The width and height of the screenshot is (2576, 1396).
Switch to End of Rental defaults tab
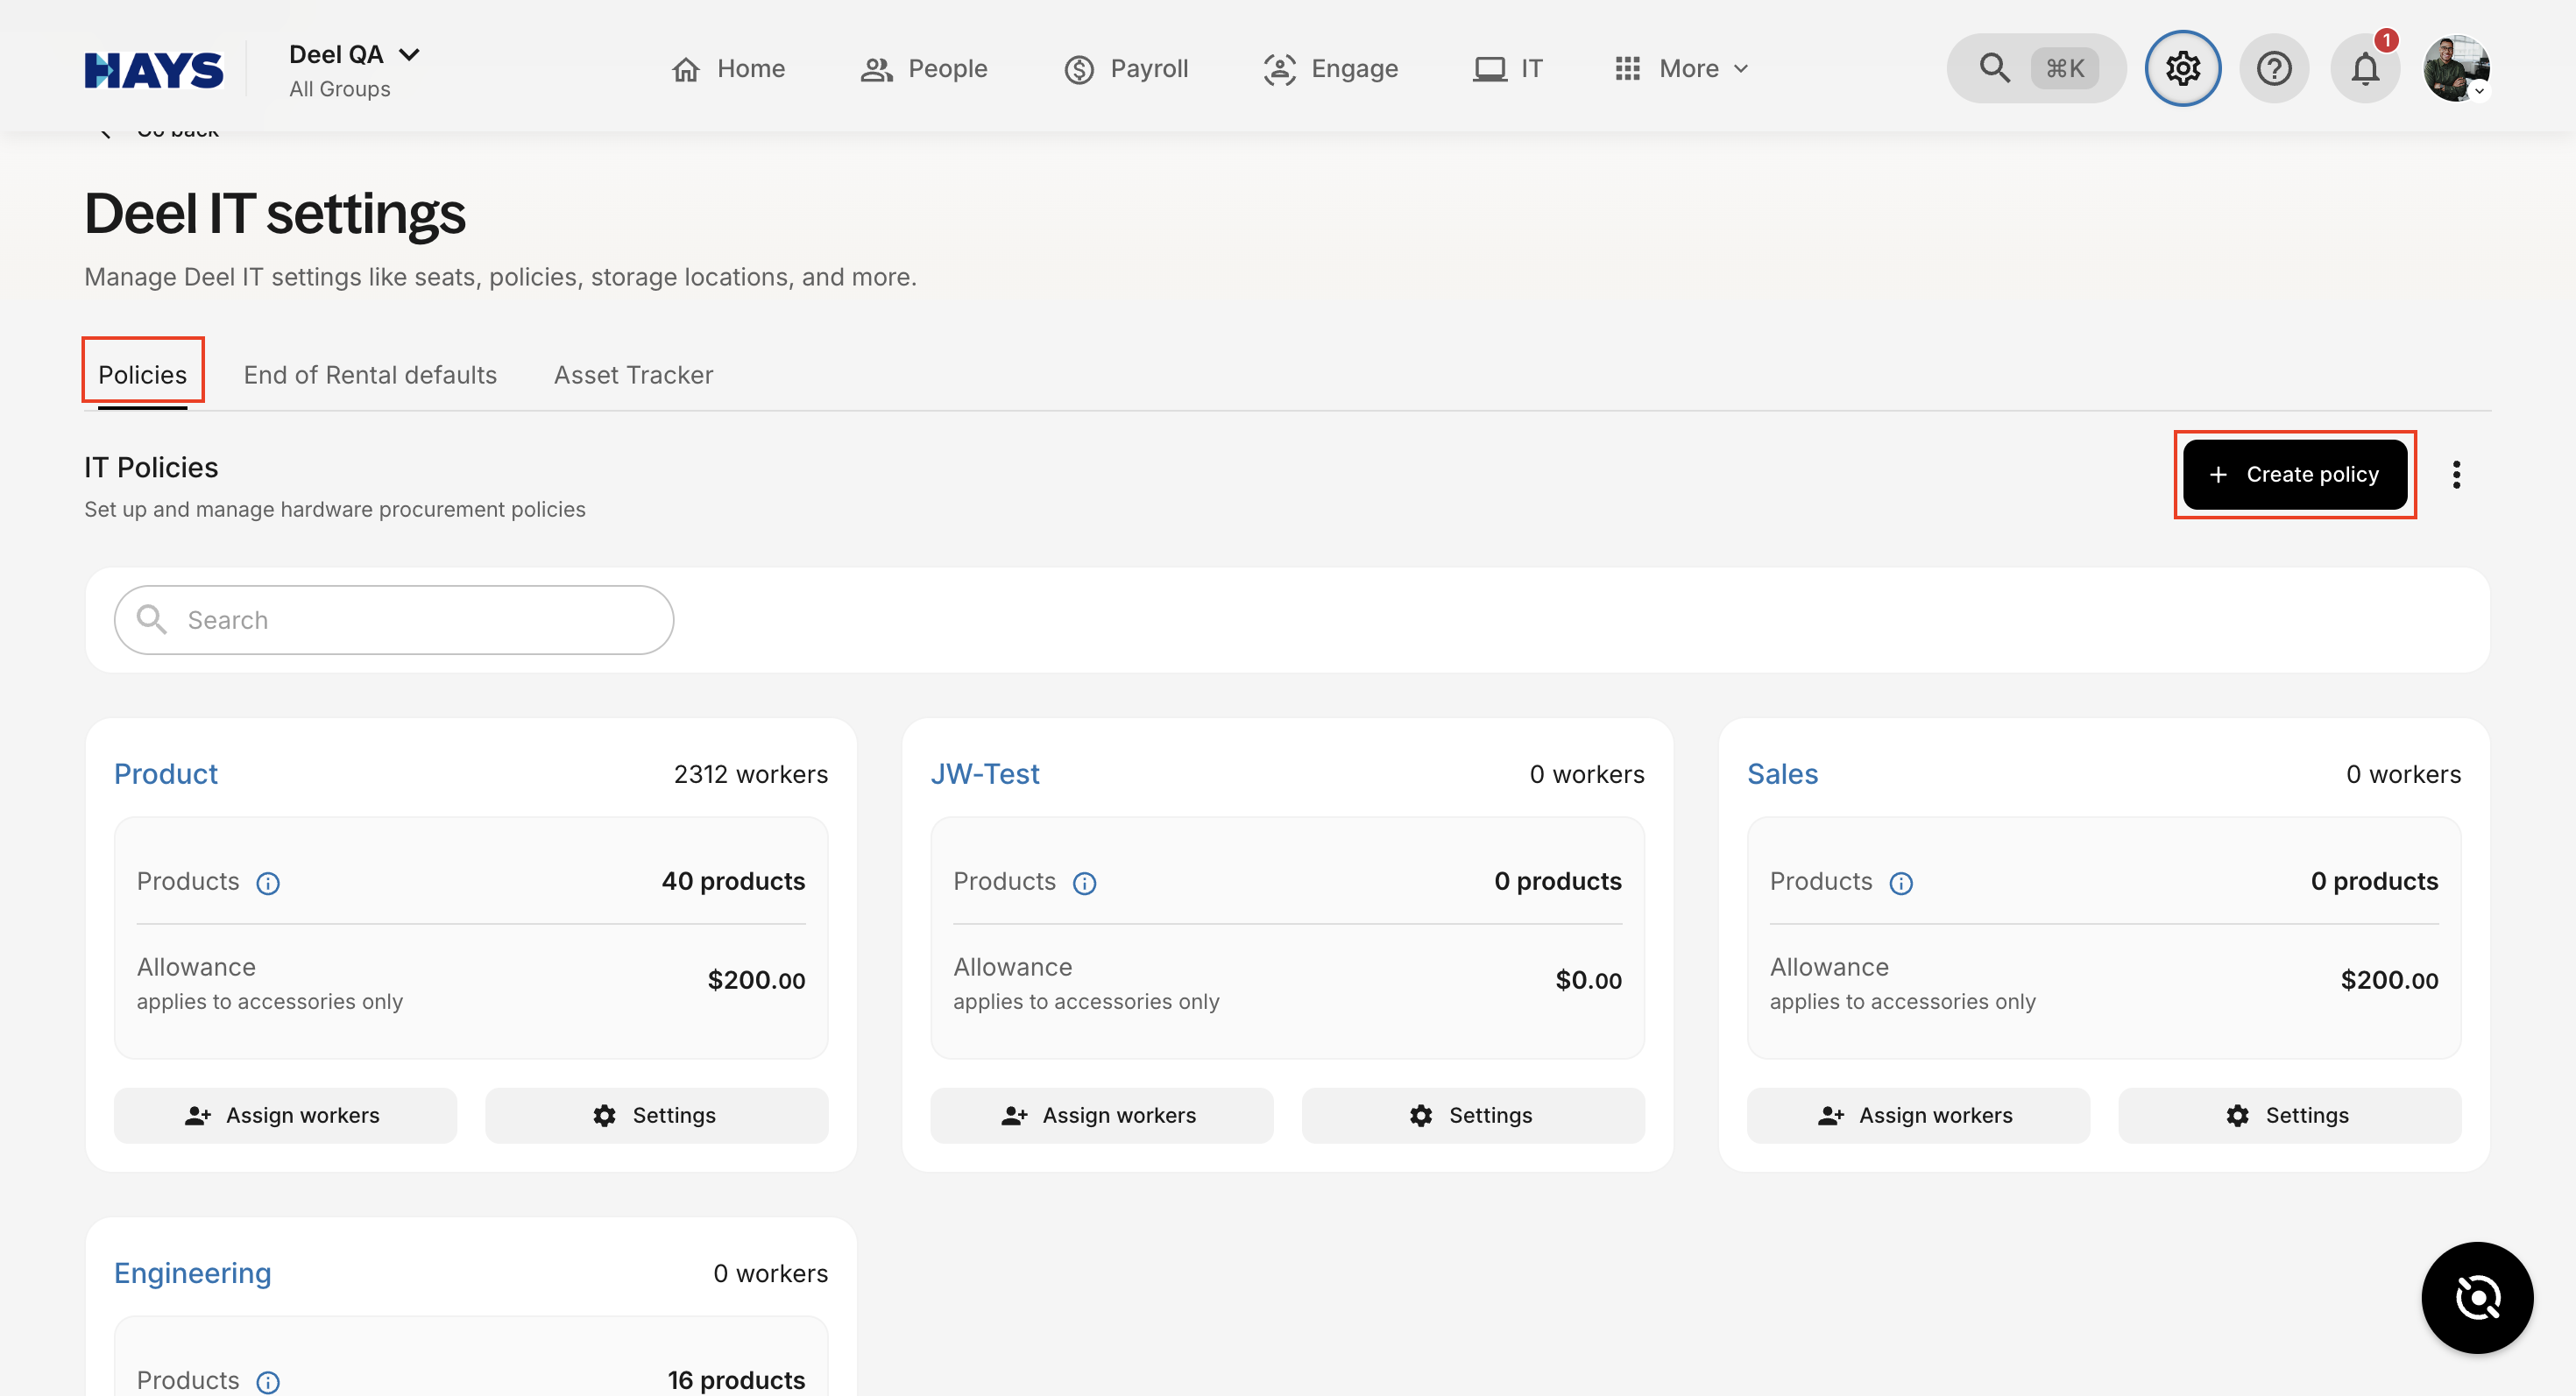pyautogui.click(x=370, y=375)
